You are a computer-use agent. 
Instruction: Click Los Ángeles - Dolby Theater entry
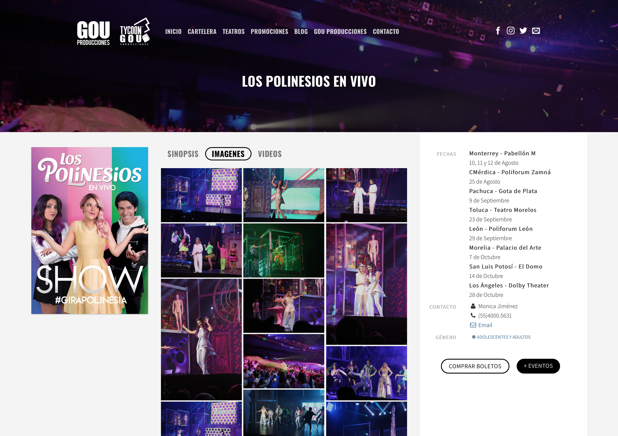click(509, 285)
